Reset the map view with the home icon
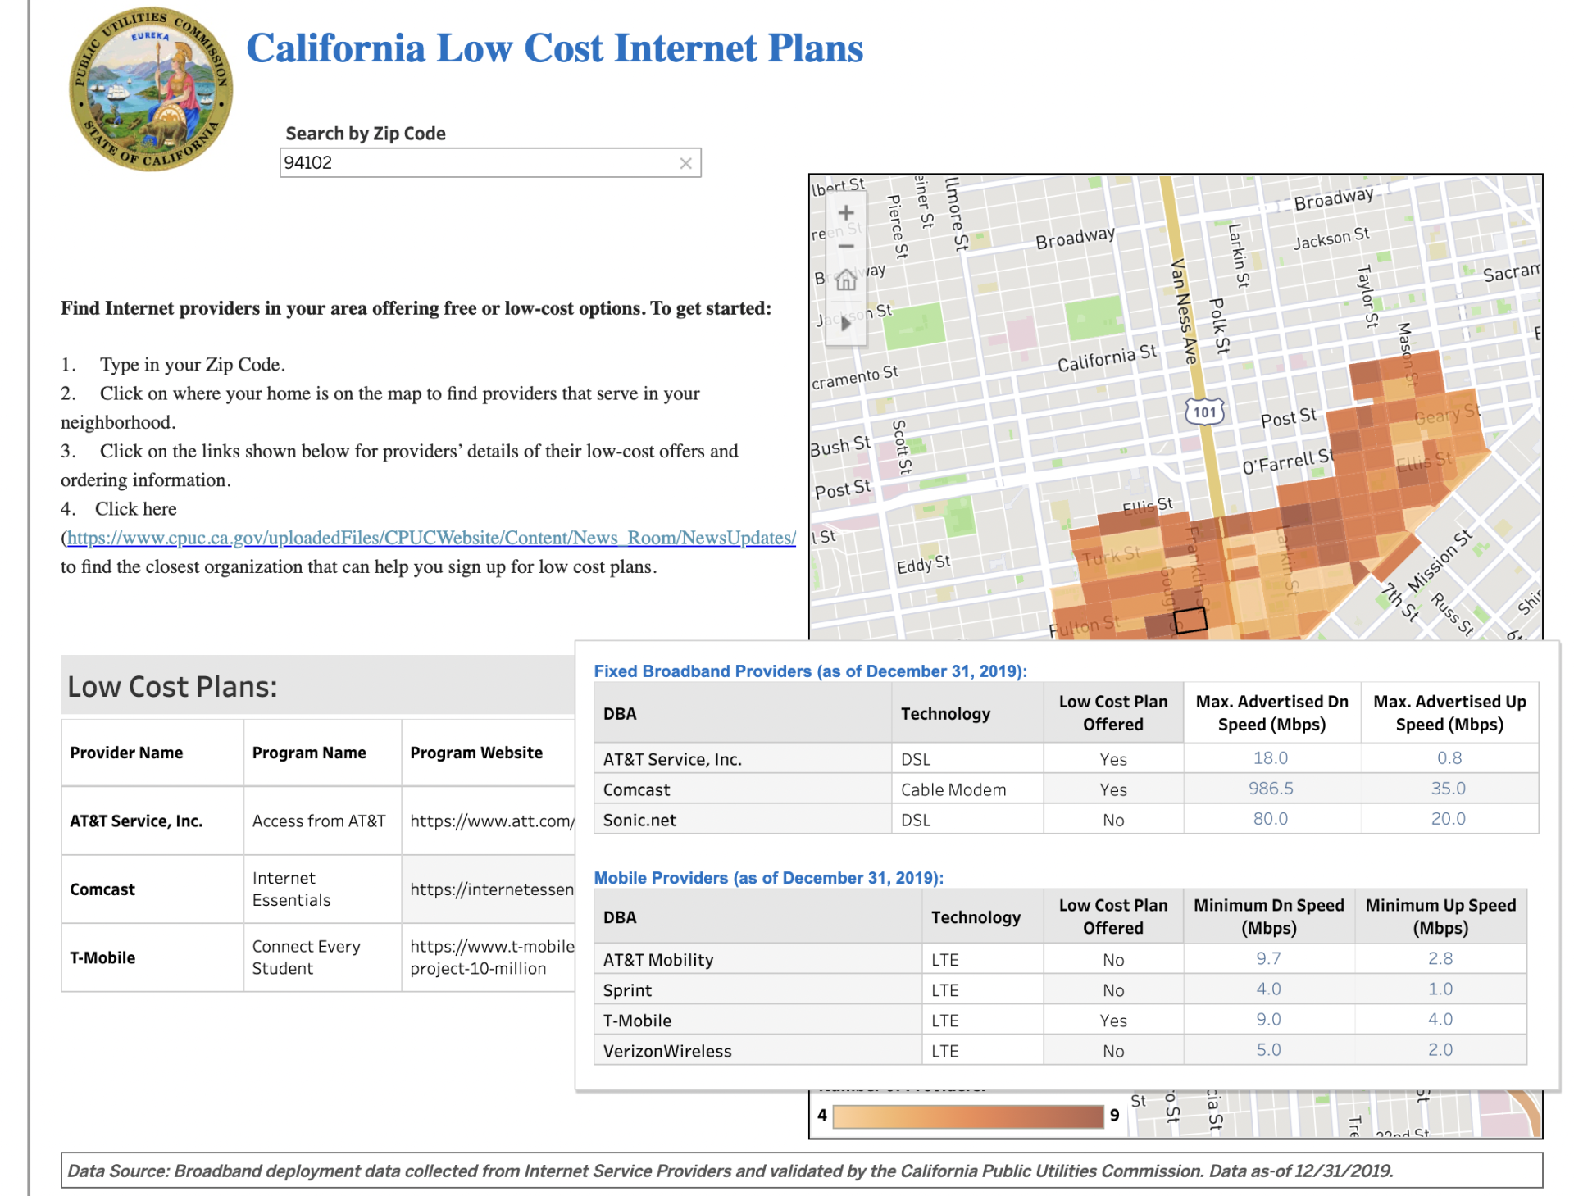This screenshot has height=1196, width=1574. (x=846, y=281)
